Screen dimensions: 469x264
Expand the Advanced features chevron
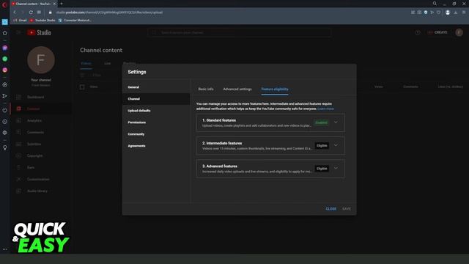(x=336, y=168)
